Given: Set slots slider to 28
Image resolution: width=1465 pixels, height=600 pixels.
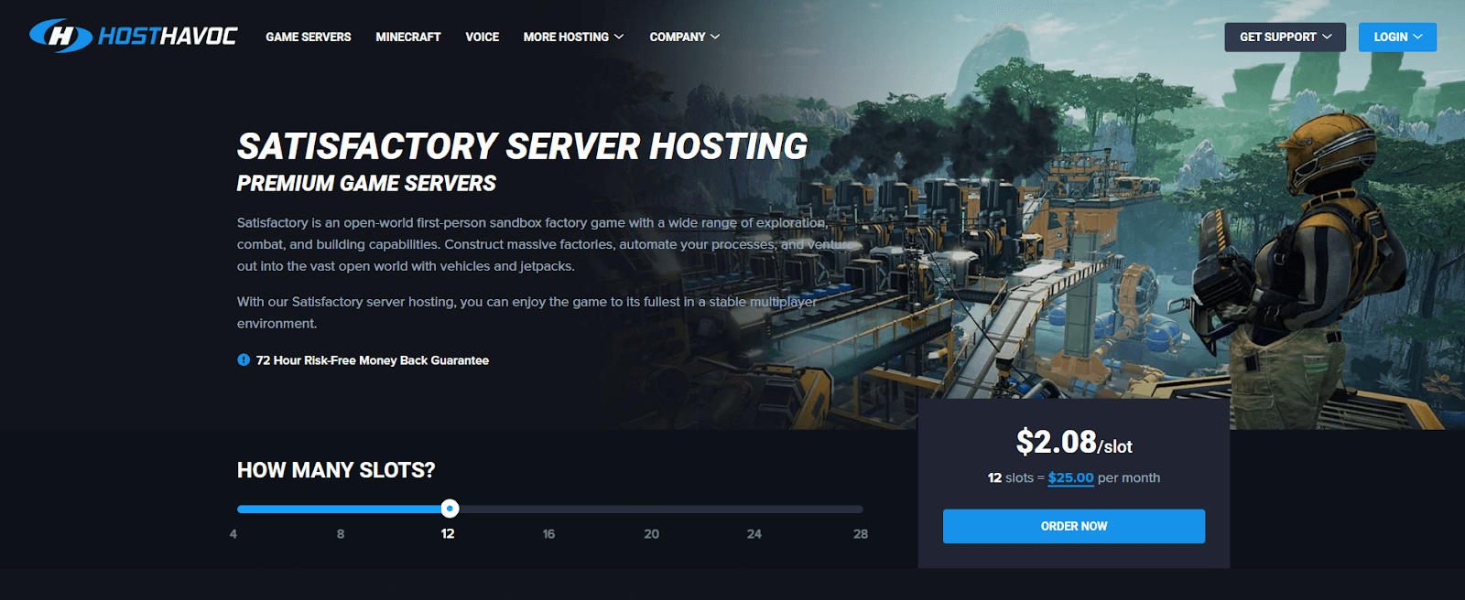Looking at the screenshot, I should pyautogui.click(x=861, y=534).
